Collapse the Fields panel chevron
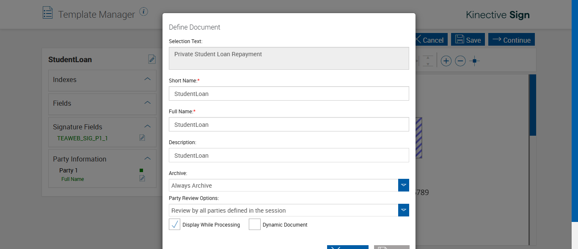This screenshot has height=249, width=578. click(147, 103)
